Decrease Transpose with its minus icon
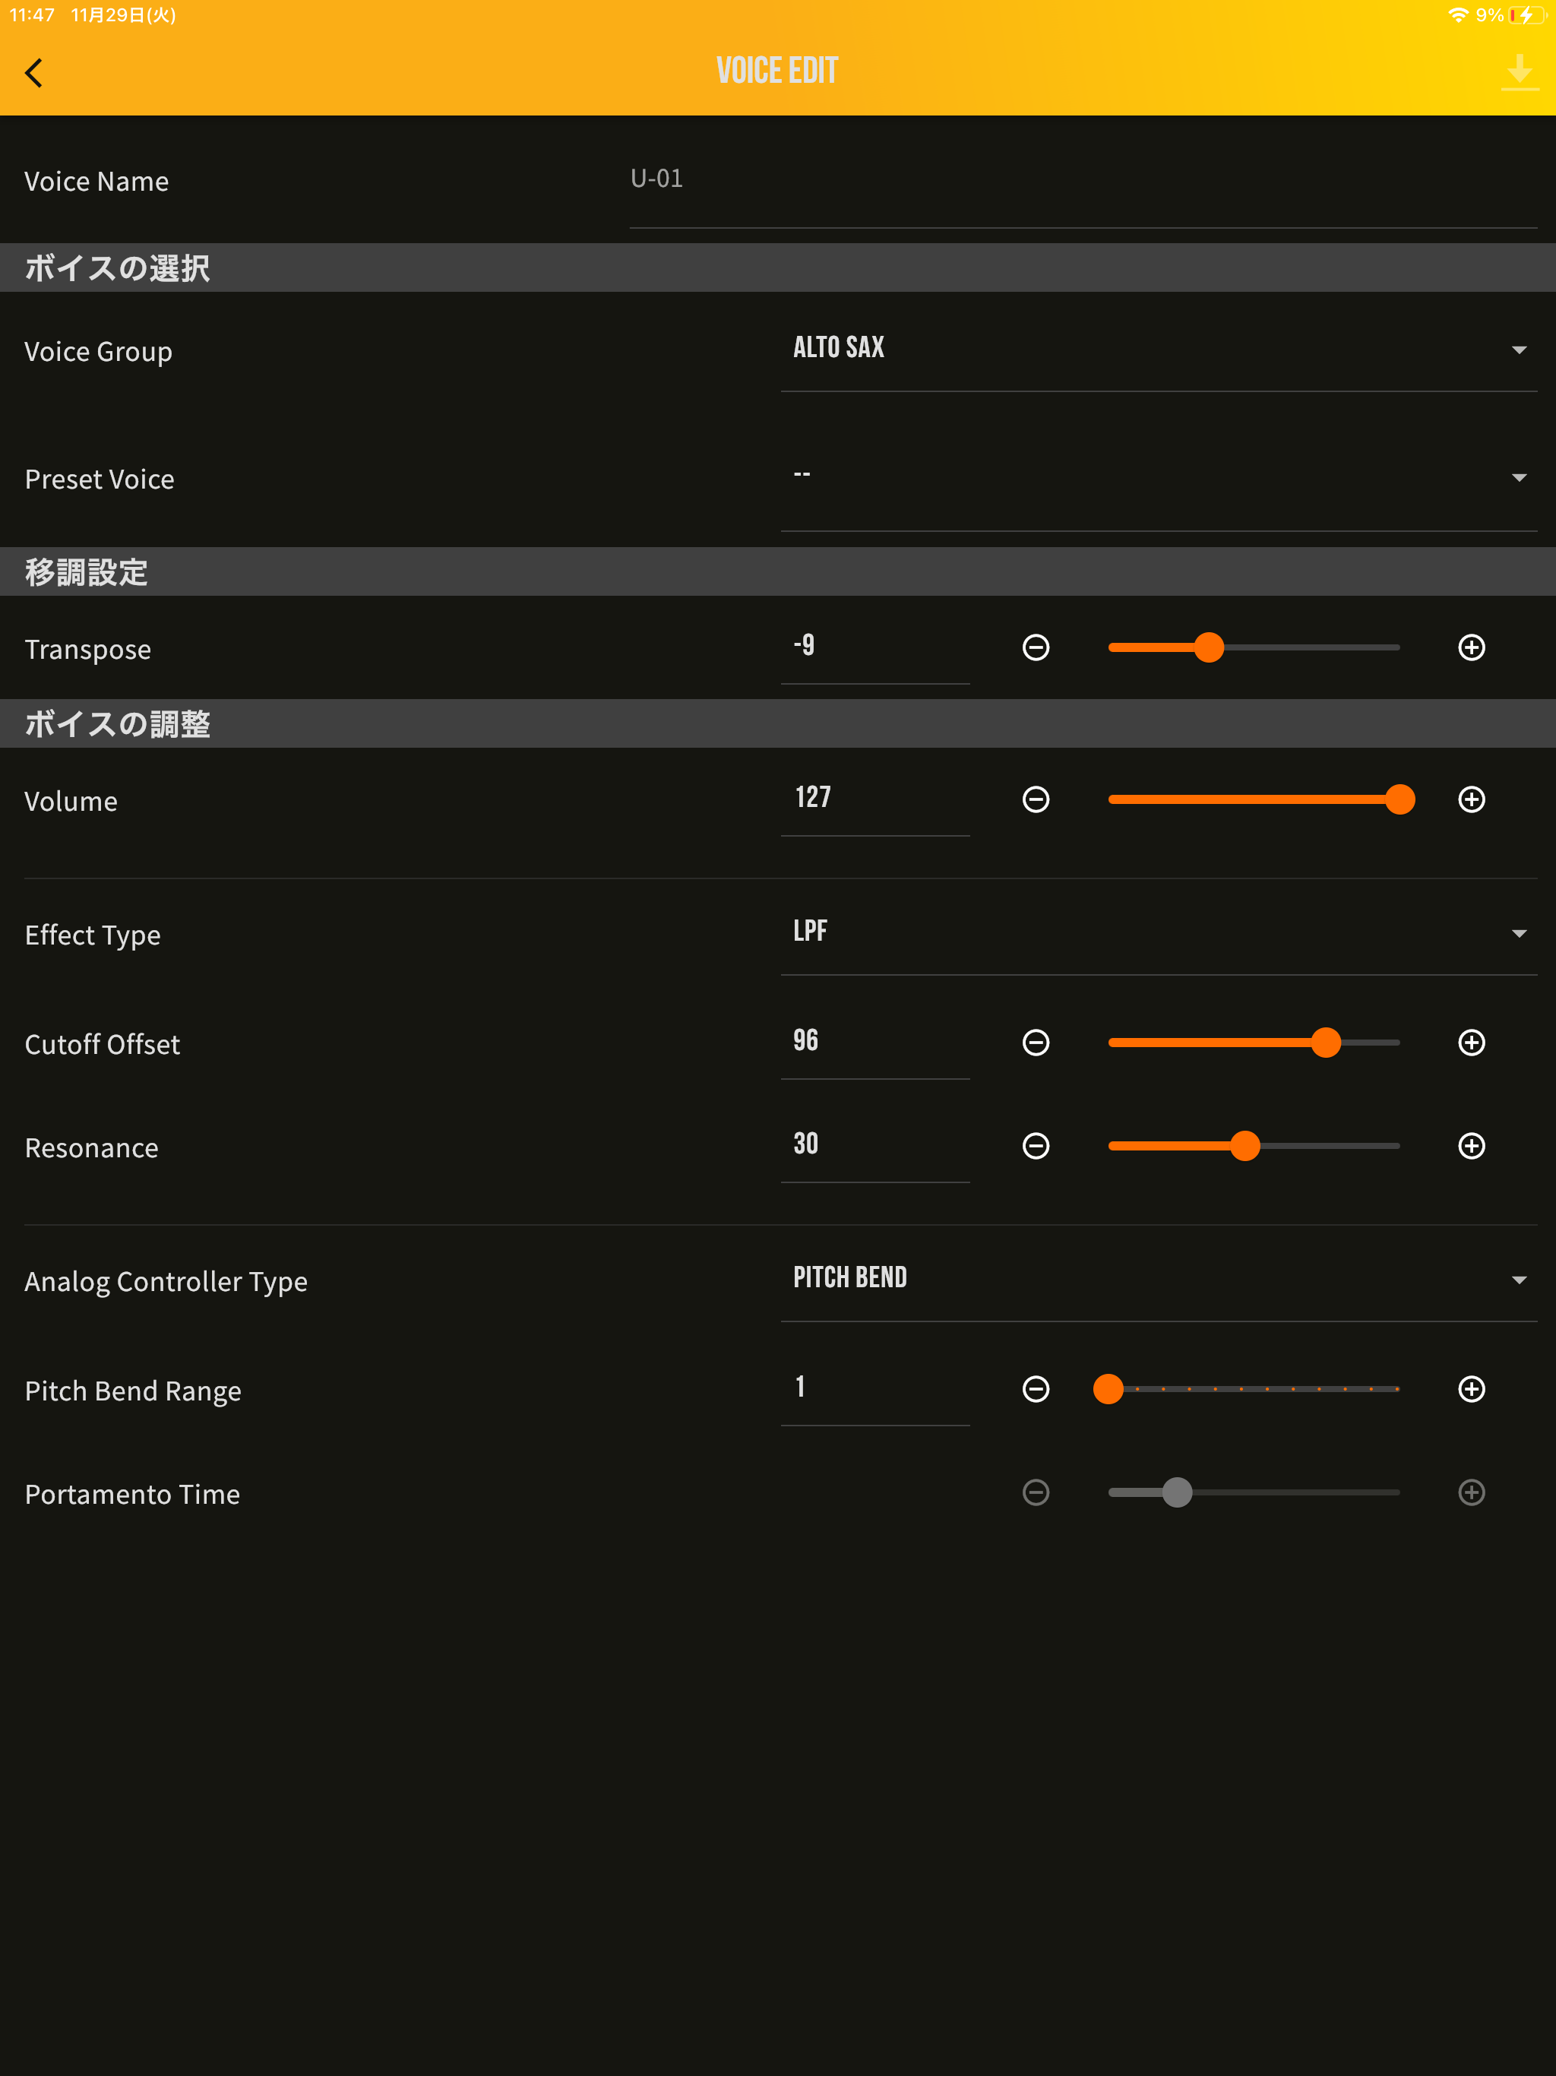This screenshot has height=2076, width=1556. (x=1035, y=647)
